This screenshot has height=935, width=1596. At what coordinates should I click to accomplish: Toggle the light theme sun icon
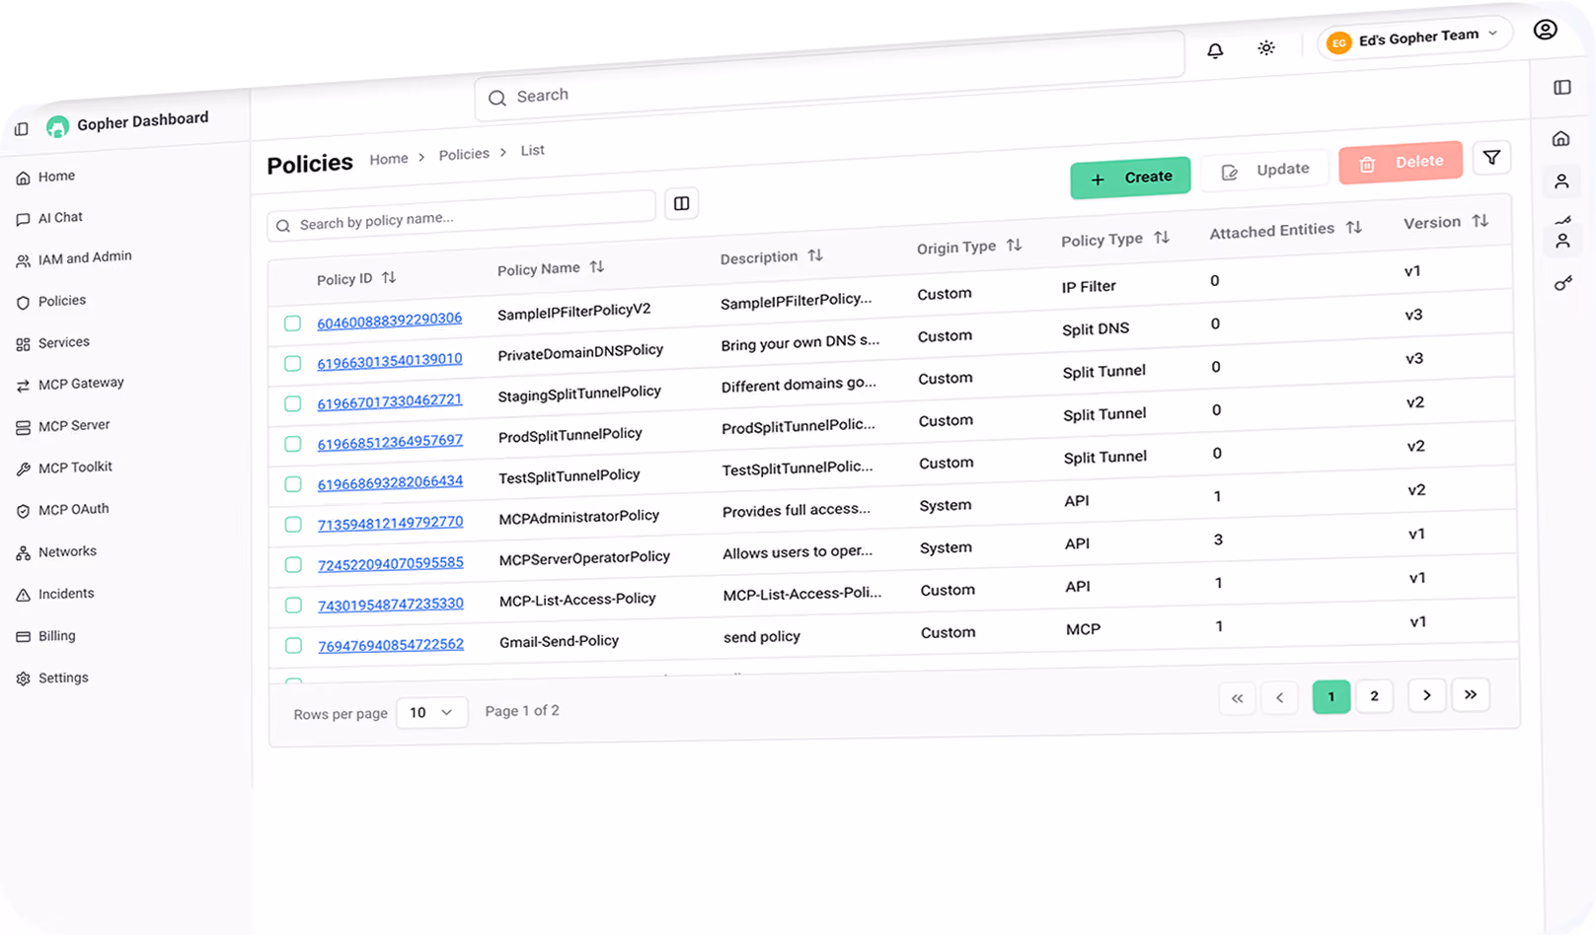1266,47
